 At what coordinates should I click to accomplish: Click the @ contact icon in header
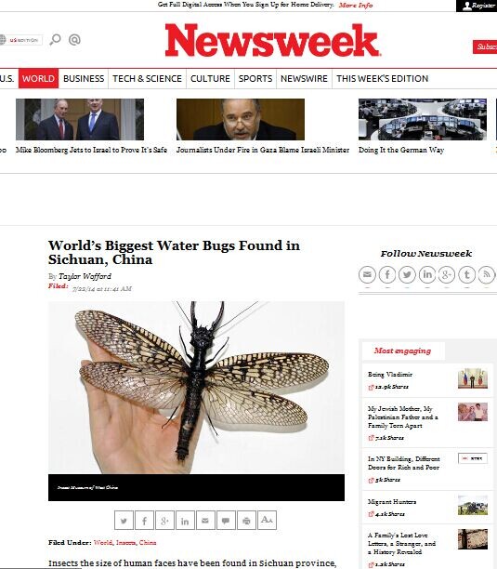pos(74,39)
